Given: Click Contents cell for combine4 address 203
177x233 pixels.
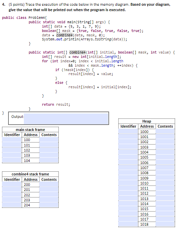Looking at the screenshot, I should pyautogui.click(x=49, y=200).
